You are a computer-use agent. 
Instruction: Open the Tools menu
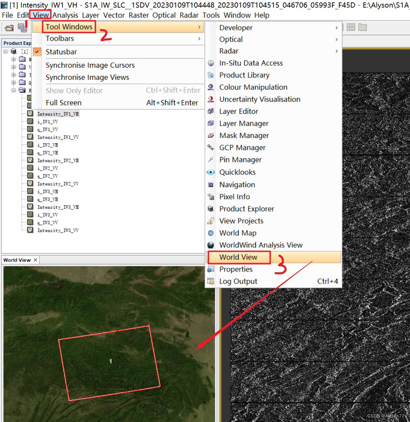coord(211,15)
